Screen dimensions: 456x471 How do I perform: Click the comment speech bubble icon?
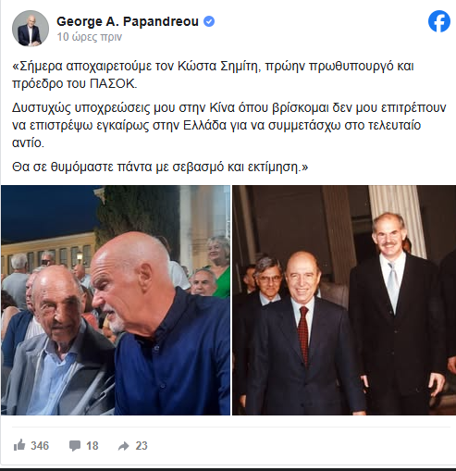75,446
